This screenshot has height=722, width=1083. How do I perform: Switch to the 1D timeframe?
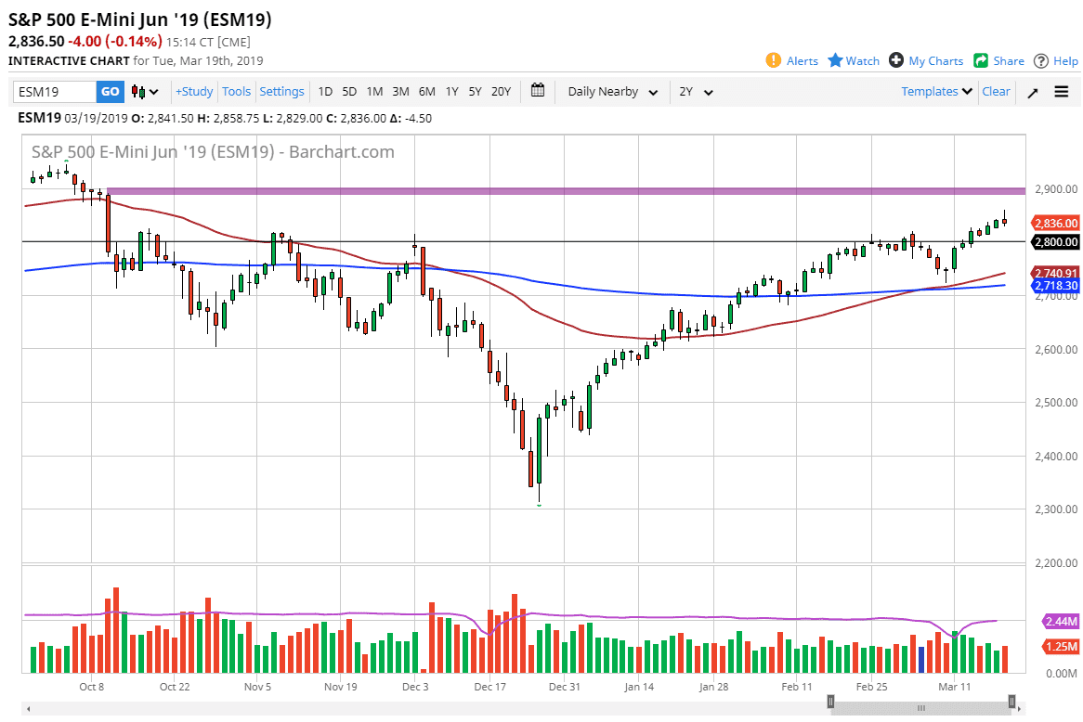325,91
